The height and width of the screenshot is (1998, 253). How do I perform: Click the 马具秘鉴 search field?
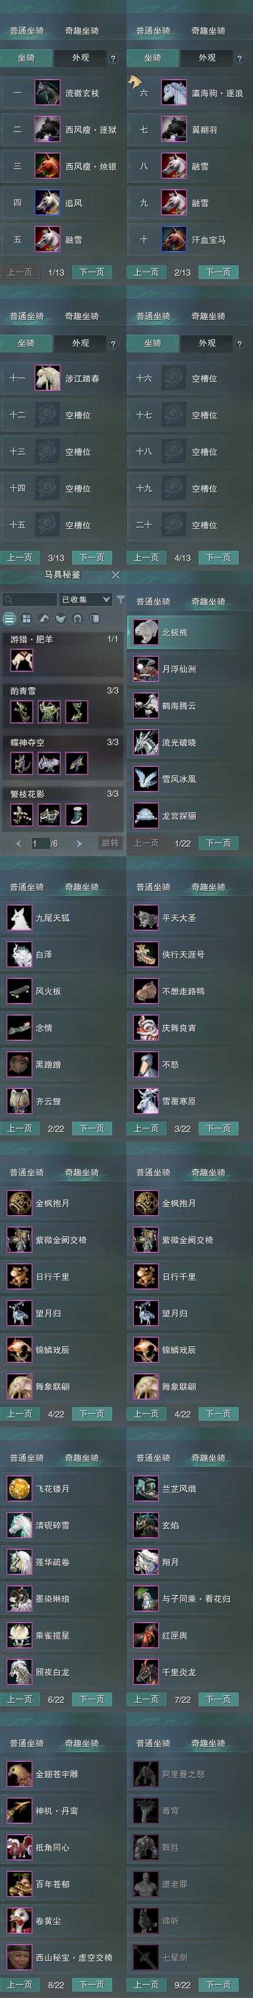pos(29,600)
